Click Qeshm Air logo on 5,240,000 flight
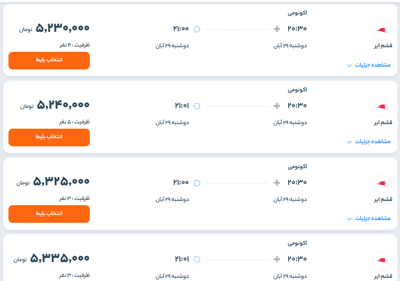The height and width of the screenshot is (281, 400). (x=382, y=107)
